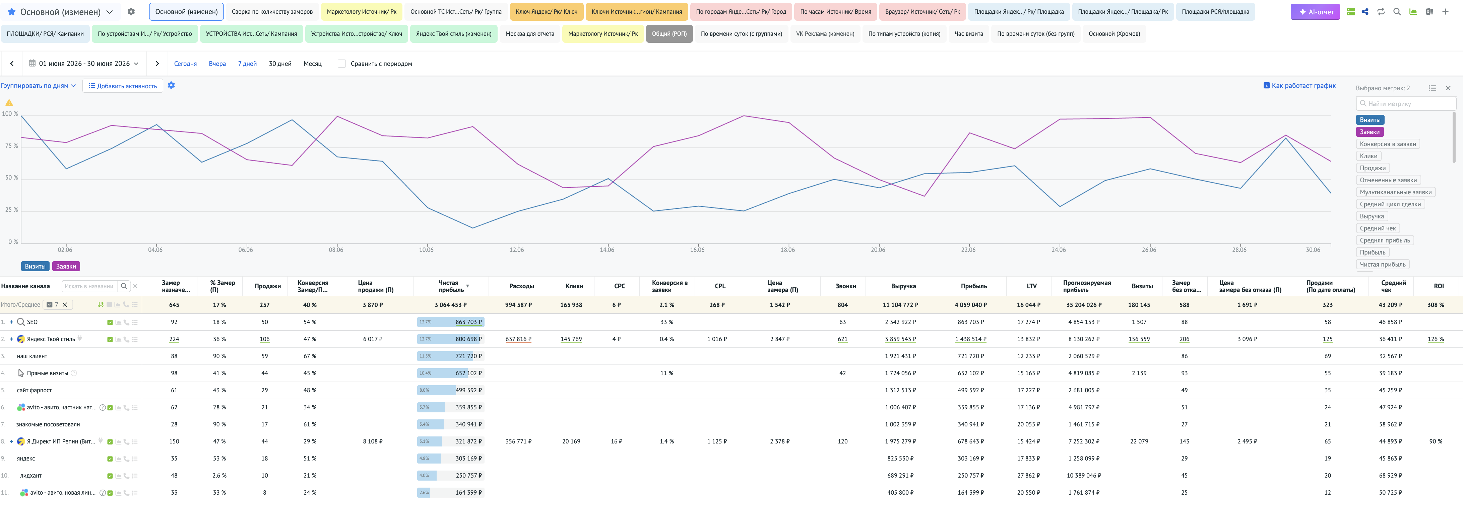Click the chart icon in the яндекс row
The height and width of the screenshot is (505, 1463).
(x=118, y=459)
